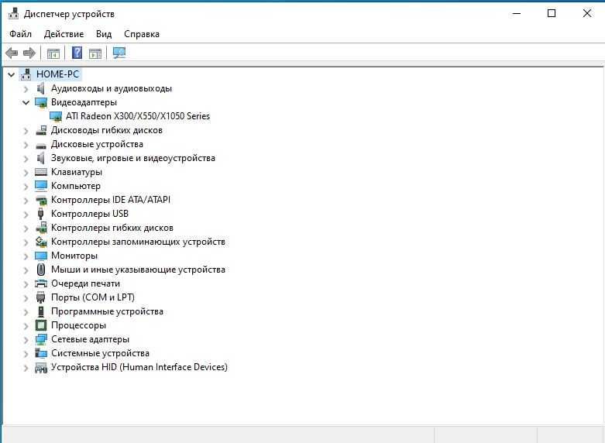Expand the Звуковые, игровые и видеоустройства arrow
Screen dimensions: 605x443
point(26,159)
